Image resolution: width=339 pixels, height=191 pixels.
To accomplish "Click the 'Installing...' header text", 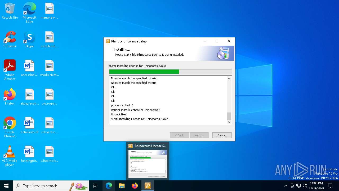I will pyautogui.click(x=122, y=49).
